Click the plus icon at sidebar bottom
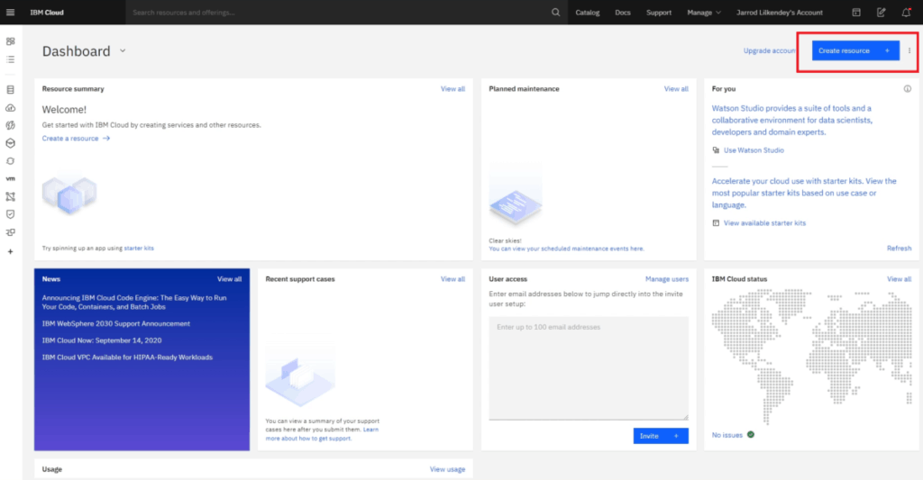 [x=11, y=251]
